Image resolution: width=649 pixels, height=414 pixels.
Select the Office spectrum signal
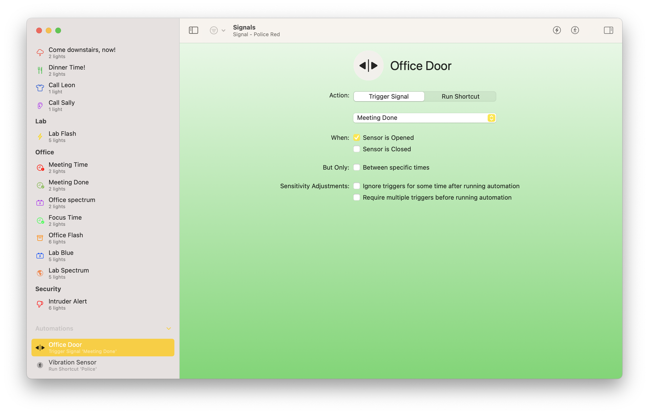tap(72, 203)
